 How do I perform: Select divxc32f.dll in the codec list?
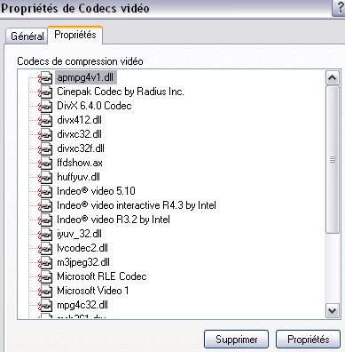coord(81,148)
